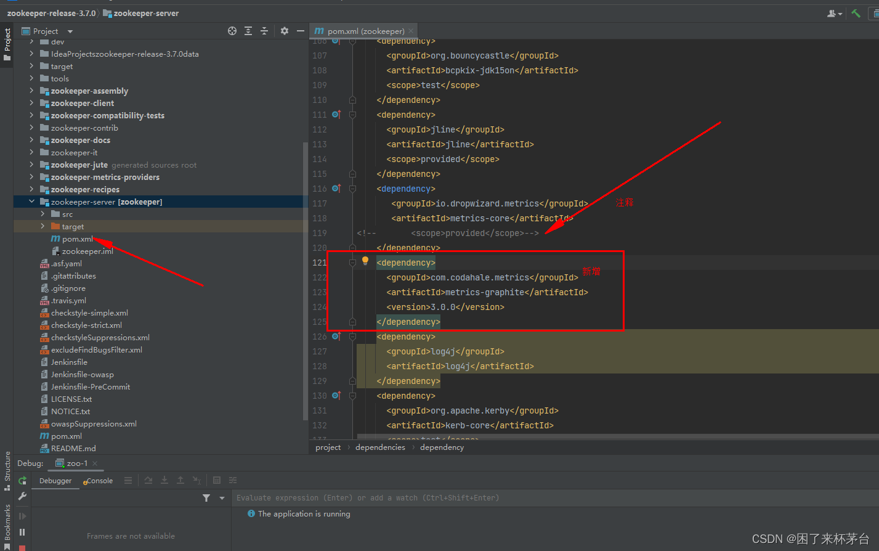879x551 pixels.
Task: Click zookeeper-server navigation breadcrumb
Action: [x=141, y=13]
